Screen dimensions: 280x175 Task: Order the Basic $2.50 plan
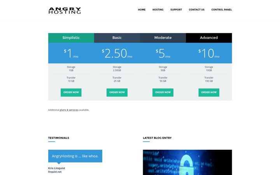(117, 93)
